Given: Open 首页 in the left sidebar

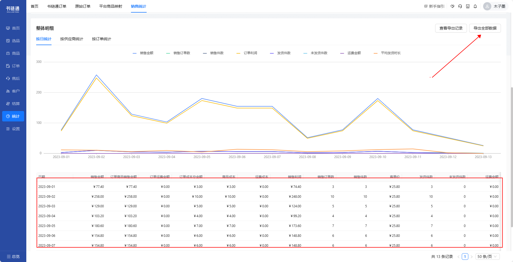Looking at the screenshot, I should [x=13, y=28].
